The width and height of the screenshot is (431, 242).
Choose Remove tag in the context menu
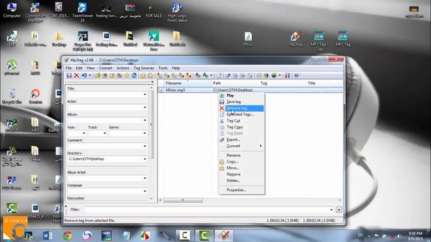click(241, 108)
